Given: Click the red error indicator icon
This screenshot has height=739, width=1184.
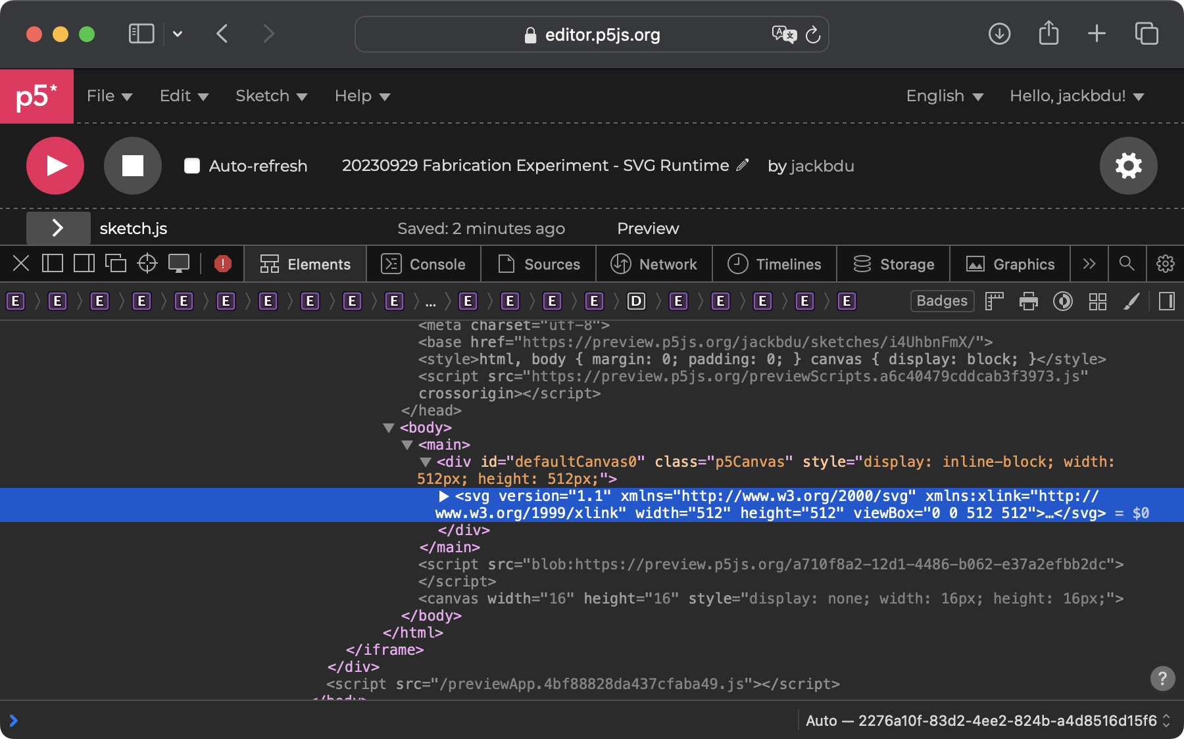Looking at the screenshot, I should [223, 264].
